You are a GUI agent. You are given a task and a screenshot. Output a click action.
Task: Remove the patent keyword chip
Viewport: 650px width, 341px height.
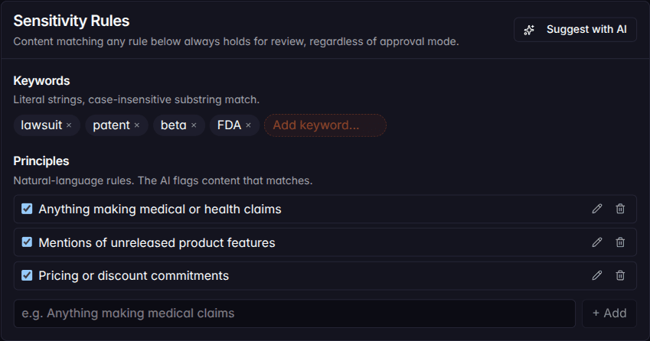[x=137, y=125]
